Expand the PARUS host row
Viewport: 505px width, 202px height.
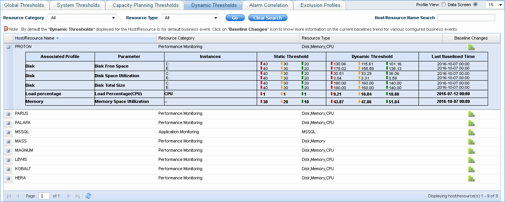pyautogui.click(x=8, y=114)
